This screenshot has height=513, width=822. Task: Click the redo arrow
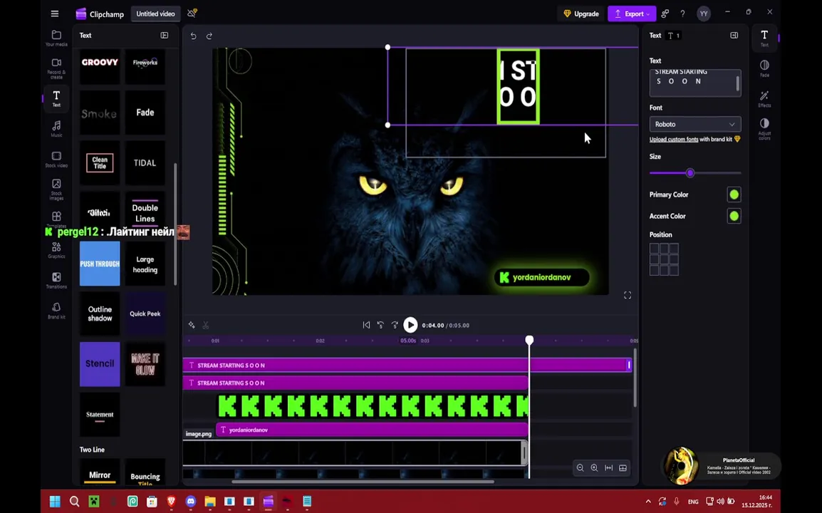click(x=209, y=36)
